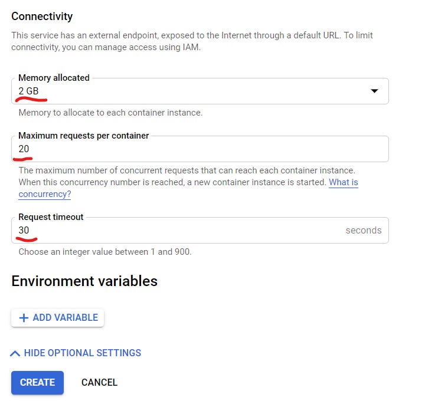This screenshot has width=438, height=404.
Task: Click the "seconds" unit label in Request timeout
Action: 363,231
